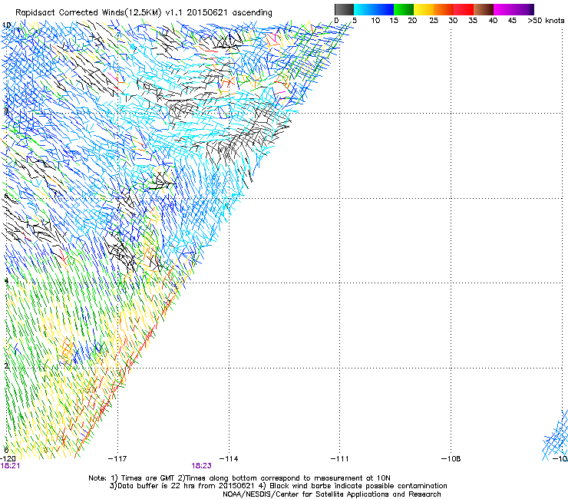The width and height of the screenshot is (568, 499).
Task: Click the '10' legend tick label
Action: click(375, 21)
